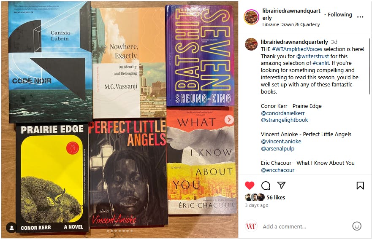The height and width of the screenshot is (239, 372).
Task: Unlike the post with the red heart
Action: pyautogui.click(x=250, y=185)
